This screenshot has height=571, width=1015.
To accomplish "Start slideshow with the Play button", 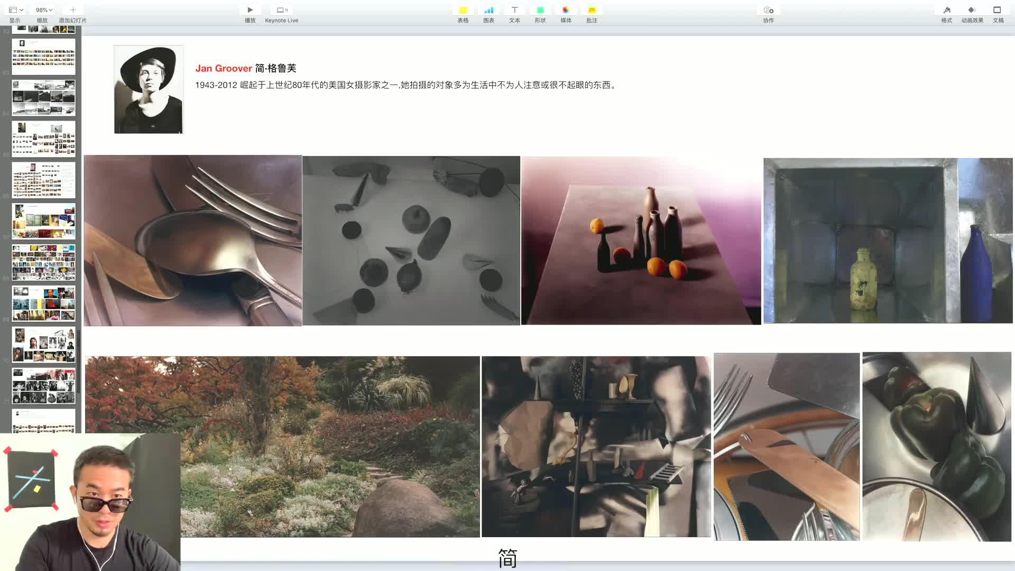I will tap(250, 10).
